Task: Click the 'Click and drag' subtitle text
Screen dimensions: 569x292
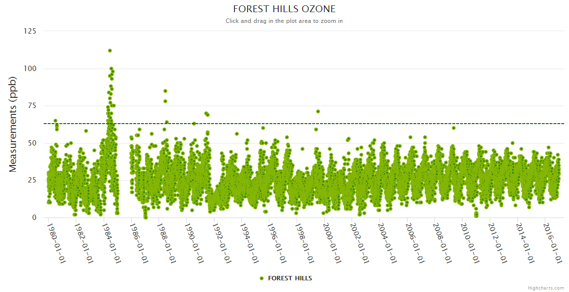Action: 284,21
